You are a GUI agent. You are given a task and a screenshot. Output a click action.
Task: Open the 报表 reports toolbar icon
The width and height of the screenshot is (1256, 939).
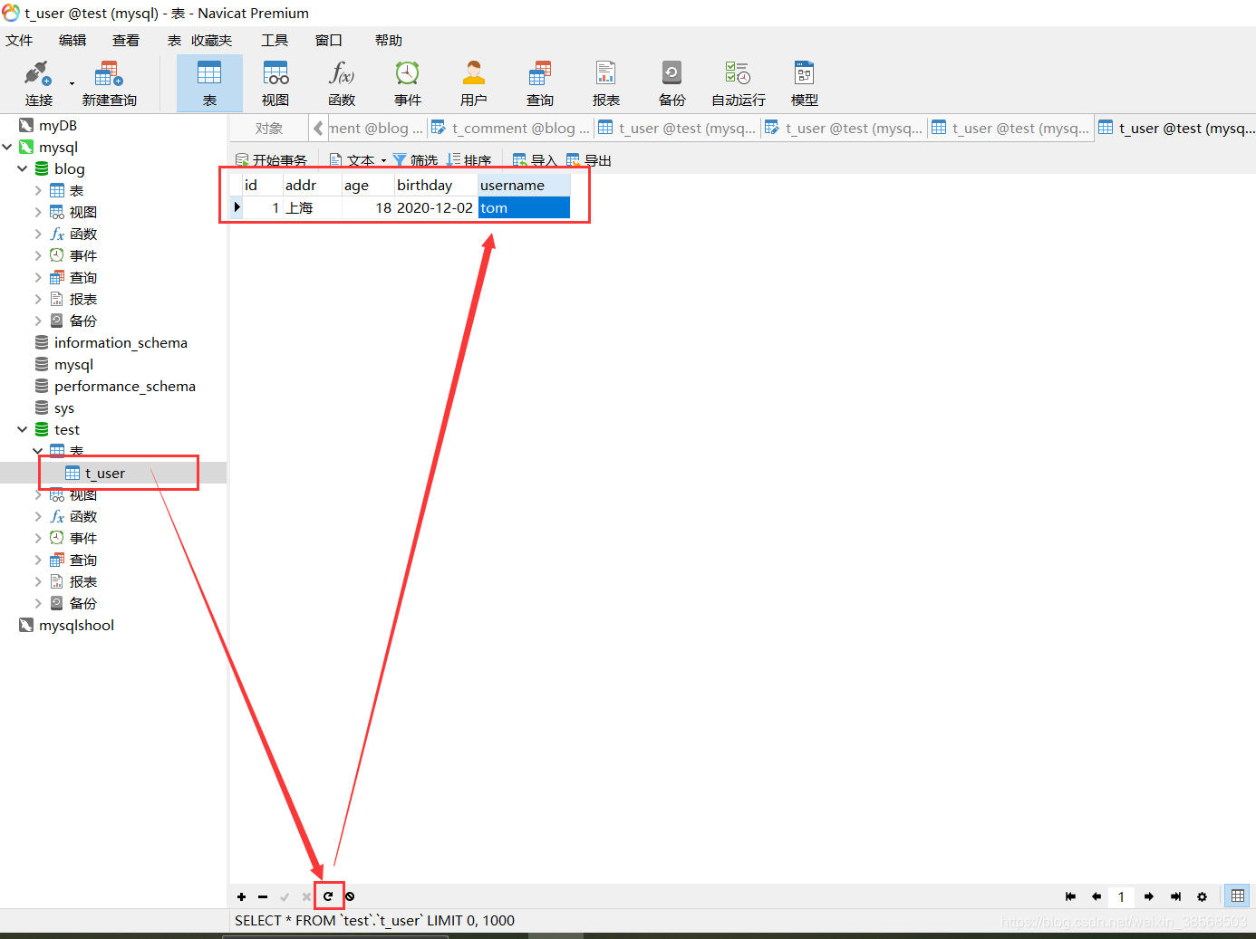pyautogui.click(x=606, y=83)
